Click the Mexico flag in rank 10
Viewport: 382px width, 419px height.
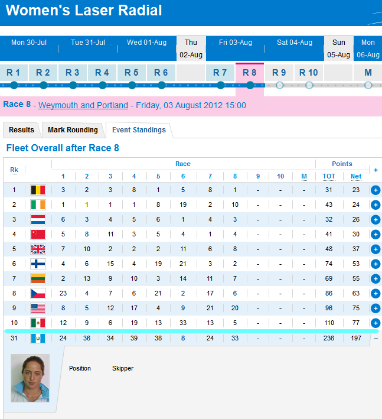38,323
